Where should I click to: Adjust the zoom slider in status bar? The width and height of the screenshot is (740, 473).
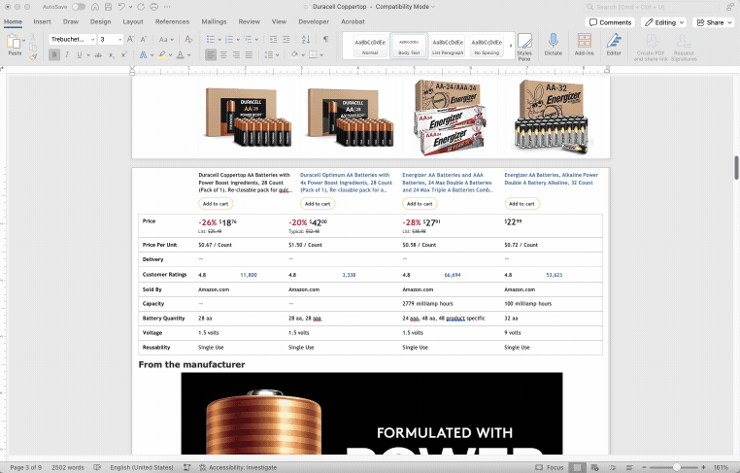676,467
